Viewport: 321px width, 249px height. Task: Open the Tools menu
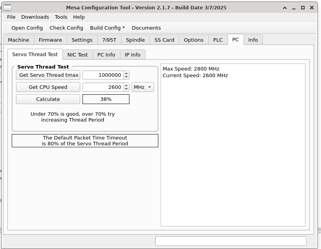coord(61,17)
